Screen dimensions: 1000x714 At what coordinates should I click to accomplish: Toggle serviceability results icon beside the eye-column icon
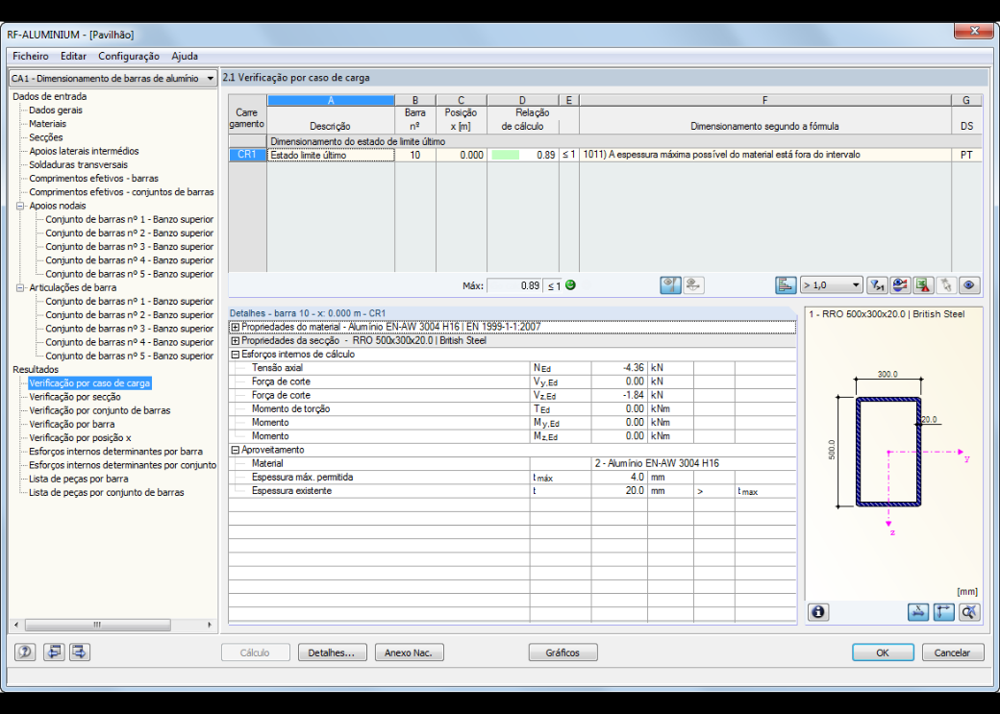pyautogui.click(x=694, y=285)
